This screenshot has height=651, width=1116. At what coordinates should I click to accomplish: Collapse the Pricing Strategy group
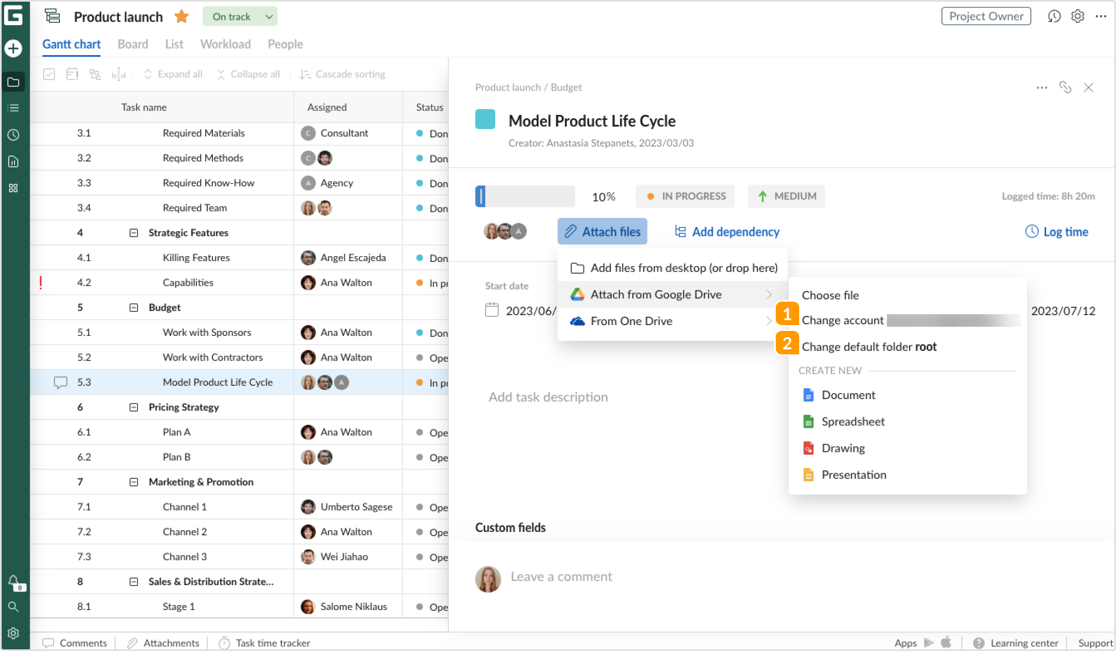pyautogui.click(x=133, y=407)
